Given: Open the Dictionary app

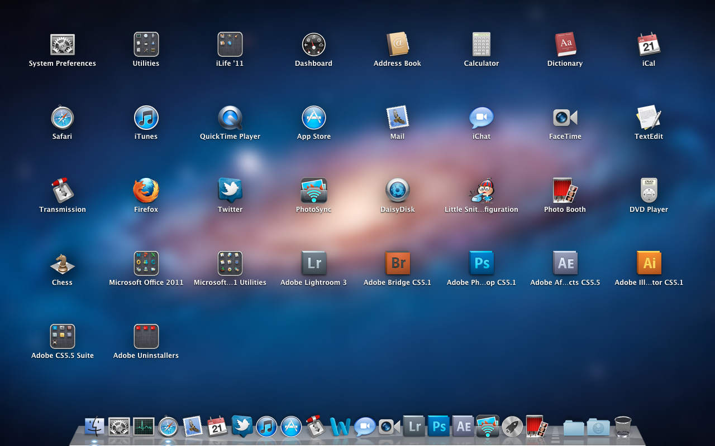Looking at the screenshot, I should (x=565, y=45).
